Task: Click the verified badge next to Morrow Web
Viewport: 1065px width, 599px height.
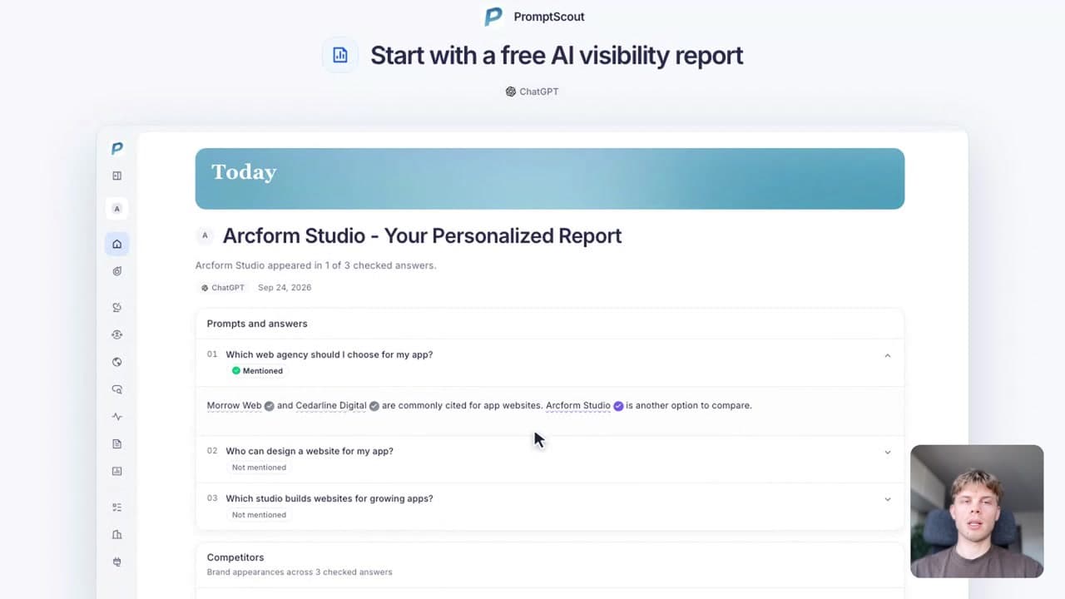Action: (269, 406)
